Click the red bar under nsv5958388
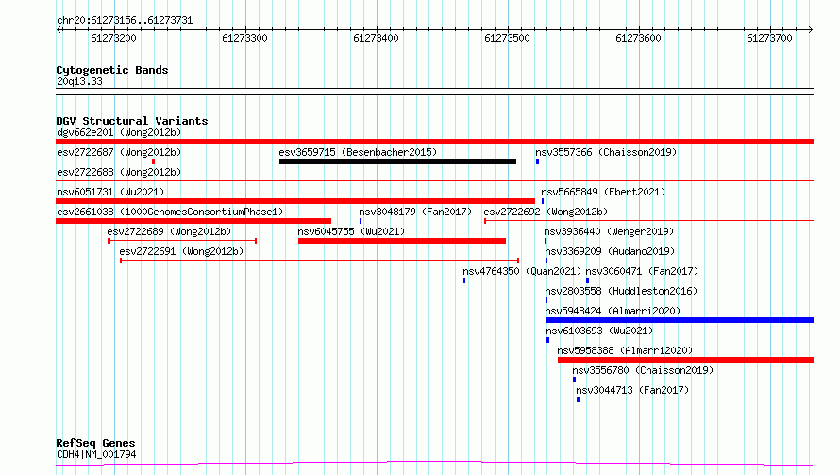 point(686,360)
